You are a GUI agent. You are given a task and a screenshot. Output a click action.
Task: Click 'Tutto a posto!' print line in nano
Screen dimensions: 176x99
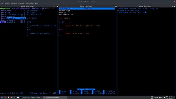78,34
